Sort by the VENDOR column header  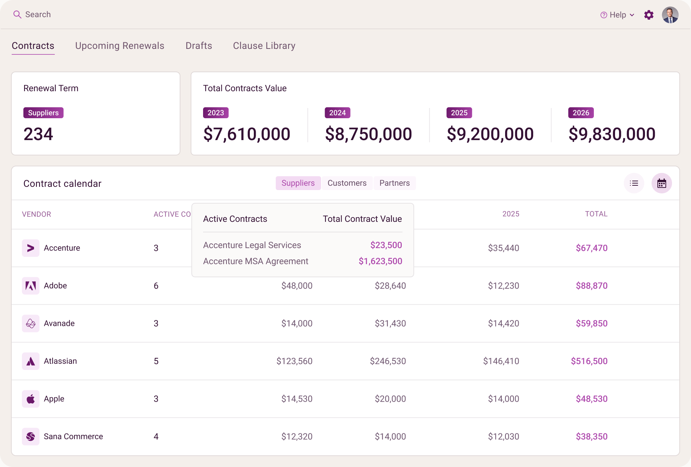[x=37, y=214]
